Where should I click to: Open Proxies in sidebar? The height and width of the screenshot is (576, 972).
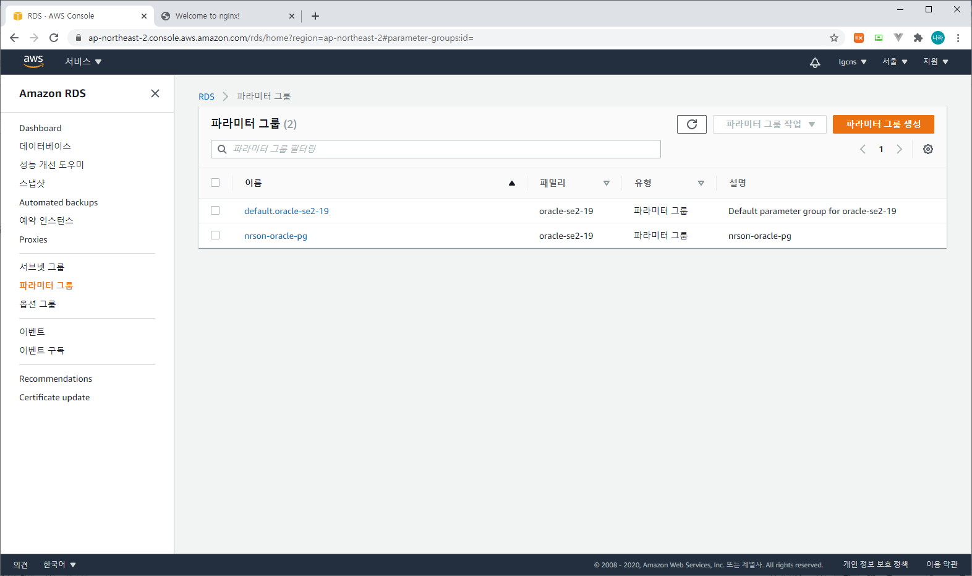click(33, 239)
